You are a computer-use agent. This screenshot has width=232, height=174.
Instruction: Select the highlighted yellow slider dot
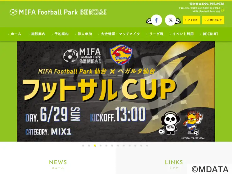(x=95, y=146)
